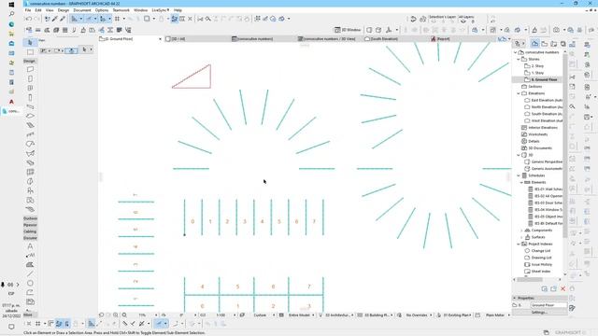Select the Circle/Arc tool
Viewport: 598px width, 336px height.
(30, 283)
